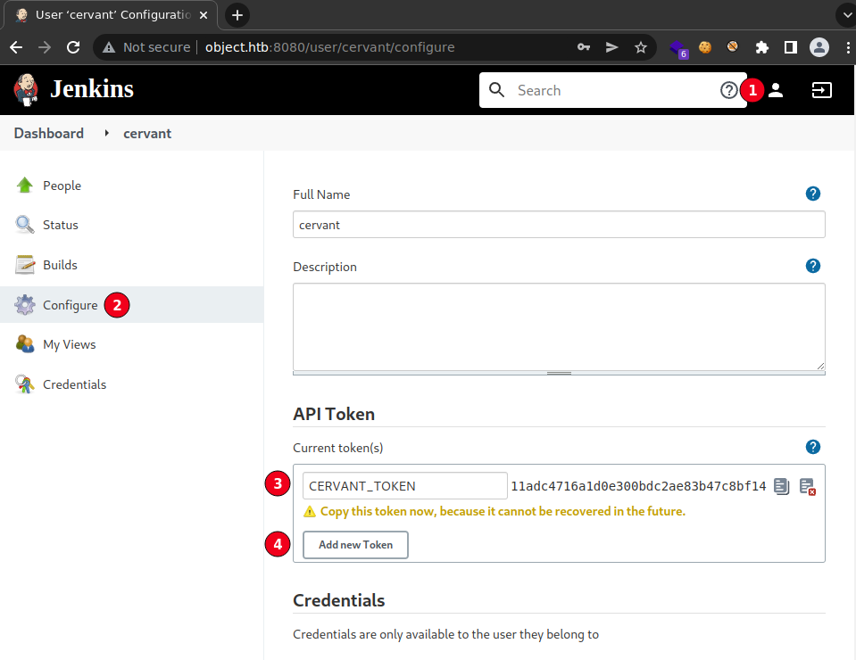Open help for the Full Name field

click(812, 194)
